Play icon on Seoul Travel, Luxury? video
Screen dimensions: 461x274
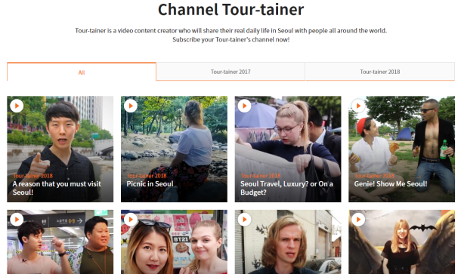click(244, 106)
